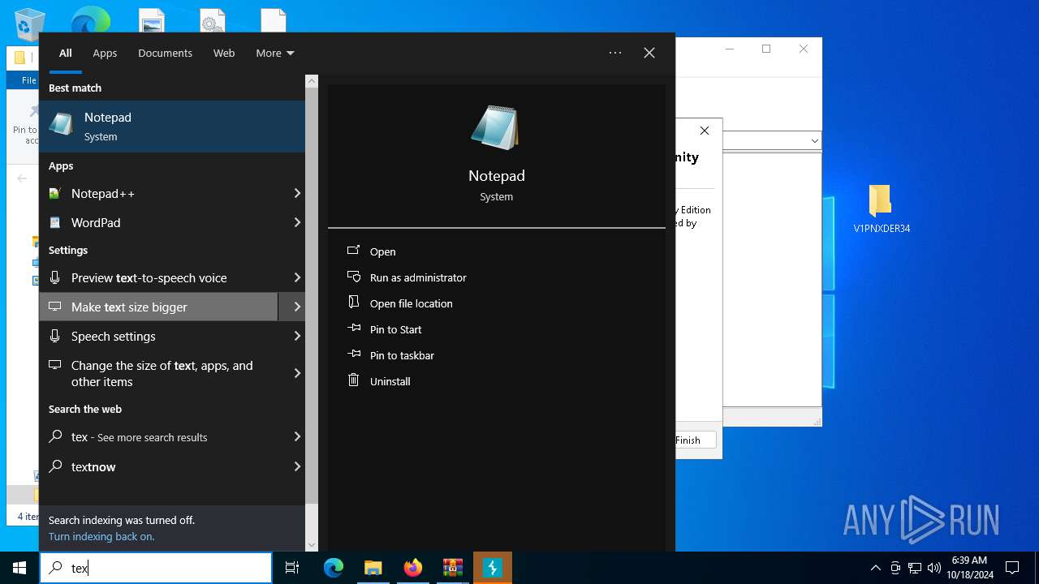Switch to the Apps search tab
The width and height of the screenshot is (1039, 584).
(x=105, y=53)
